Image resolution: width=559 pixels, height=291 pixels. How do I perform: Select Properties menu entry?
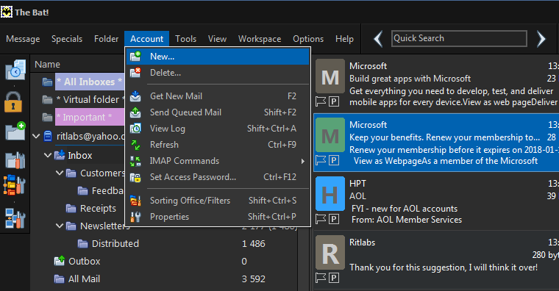click(x=218, y=217)
